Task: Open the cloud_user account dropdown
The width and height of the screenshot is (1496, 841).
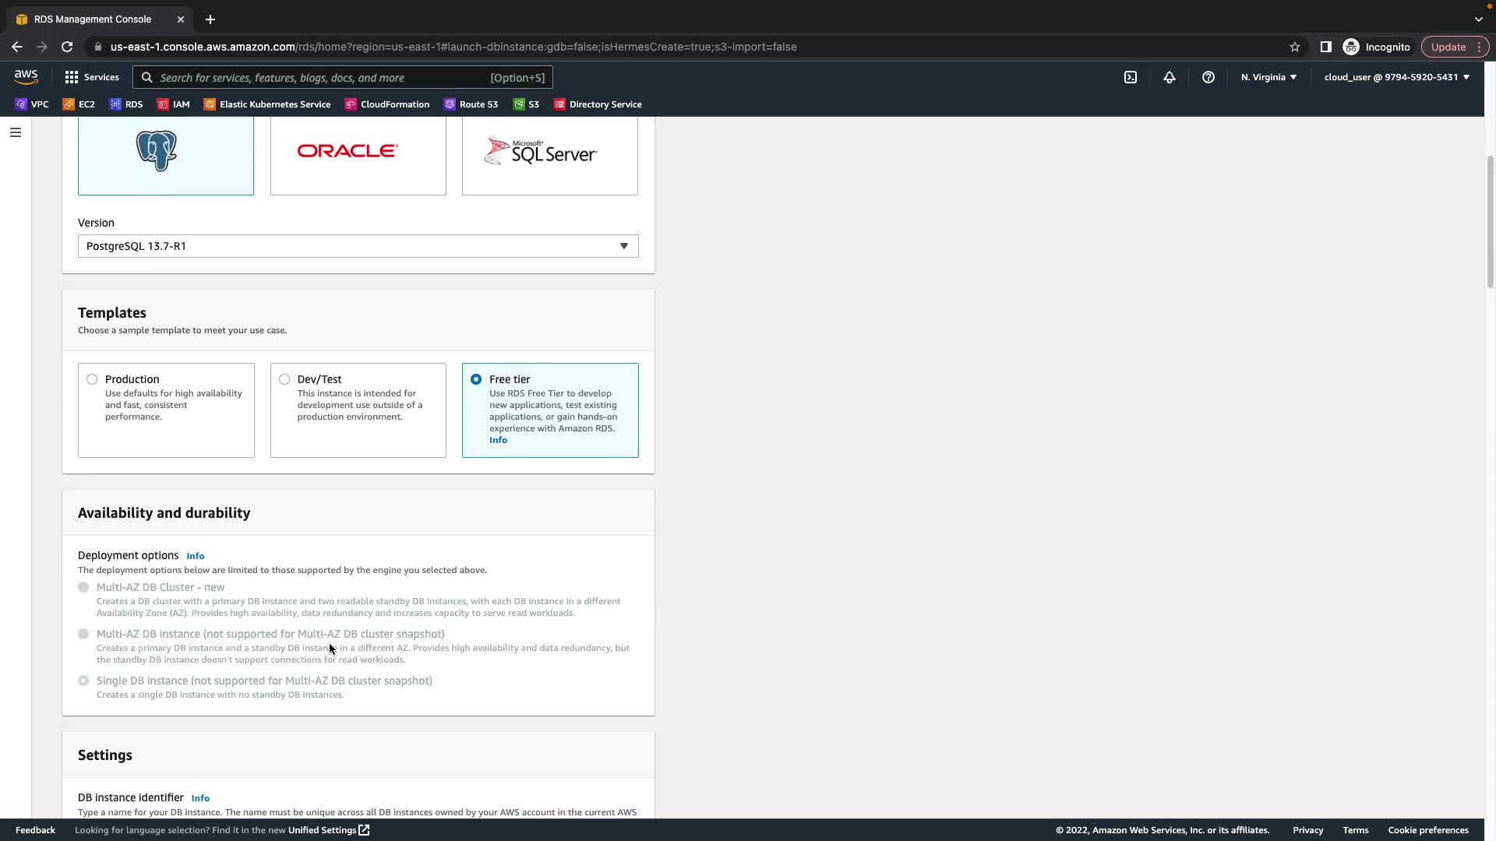Action: coord(1396,77)
